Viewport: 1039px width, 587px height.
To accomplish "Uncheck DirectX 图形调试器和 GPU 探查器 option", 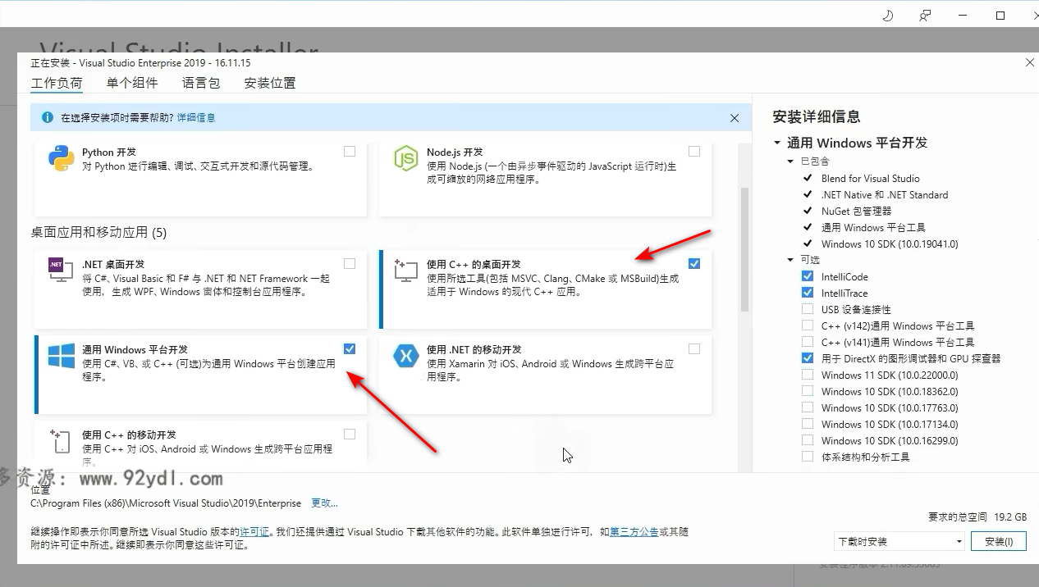I will [808, 358].
